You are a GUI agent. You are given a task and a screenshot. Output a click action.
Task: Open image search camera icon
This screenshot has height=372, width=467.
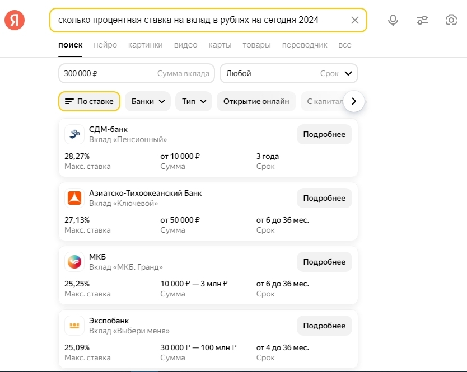click(451, 20)
